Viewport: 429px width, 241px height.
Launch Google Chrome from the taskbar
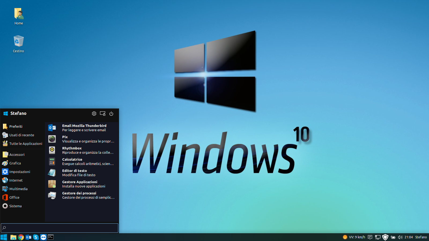pos(21,237)
